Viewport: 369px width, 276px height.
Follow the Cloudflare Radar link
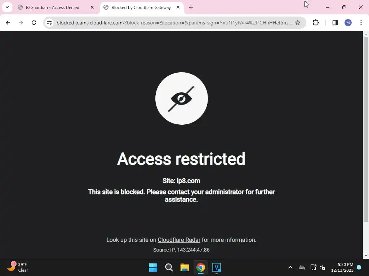(x=179, y=240)
